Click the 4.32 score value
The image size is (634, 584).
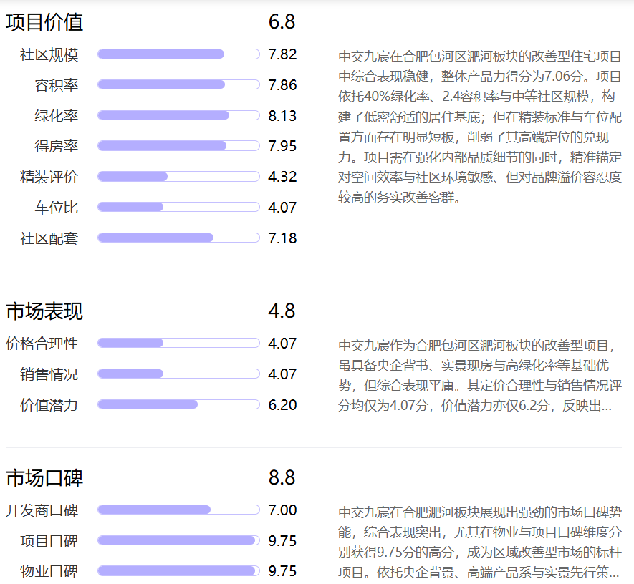coord(282,177)
